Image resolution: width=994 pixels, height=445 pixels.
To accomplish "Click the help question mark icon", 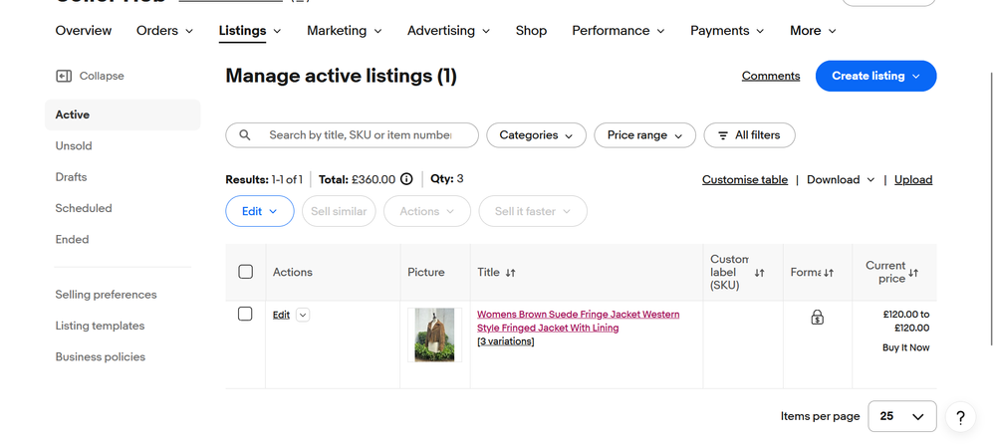I will [x=959, y=417].
